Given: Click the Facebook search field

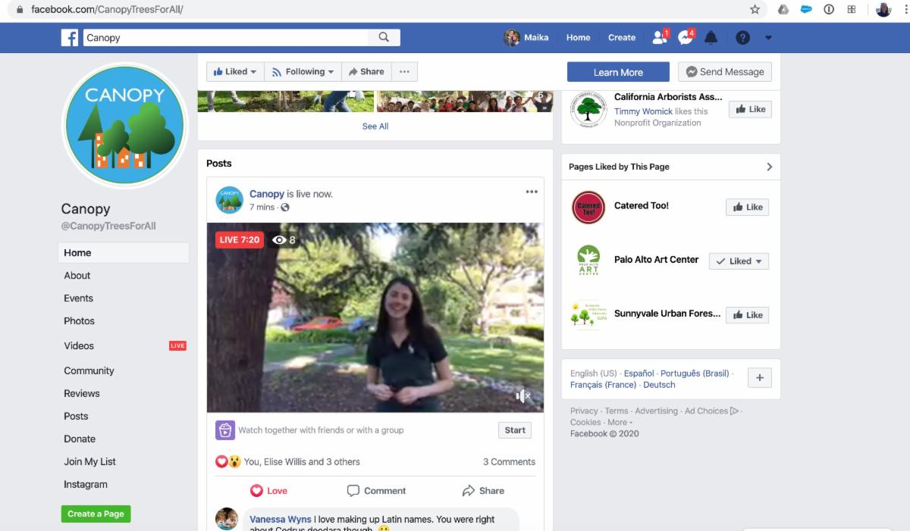Looking at the screenshot, I should 225,38.
